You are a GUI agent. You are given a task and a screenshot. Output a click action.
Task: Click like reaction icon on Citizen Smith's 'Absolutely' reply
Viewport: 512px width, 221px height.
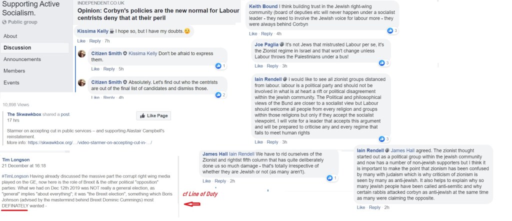(218, 94)
